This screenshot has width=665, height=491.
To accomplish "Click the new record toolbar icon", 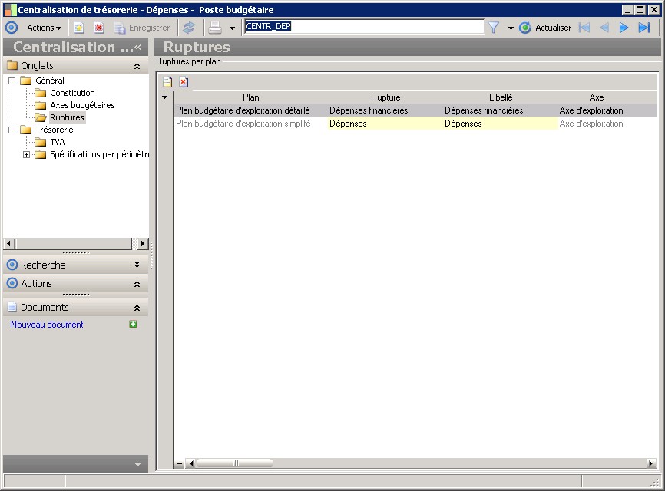I will tap(79, 28).
